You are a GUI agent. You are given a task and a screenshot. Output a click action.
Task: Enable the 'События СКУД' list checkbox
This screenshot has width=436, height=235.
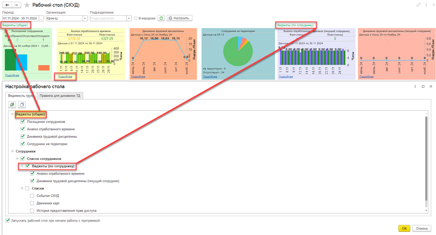tap(32, 196)
